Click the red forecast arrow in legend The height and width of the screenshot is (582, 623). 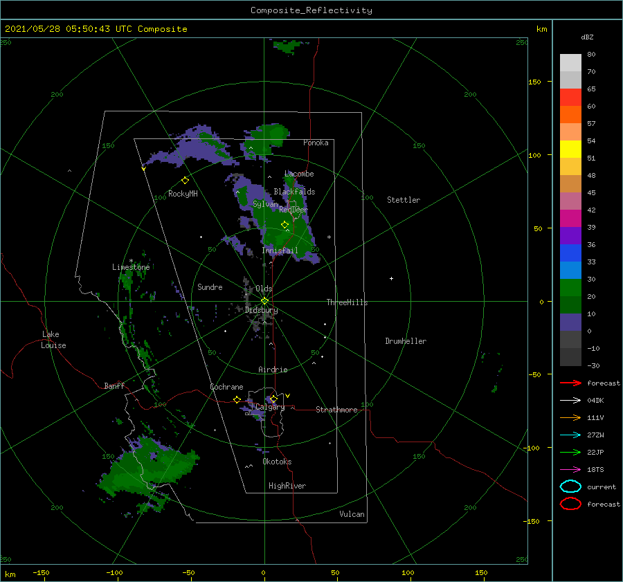(570, 383)
